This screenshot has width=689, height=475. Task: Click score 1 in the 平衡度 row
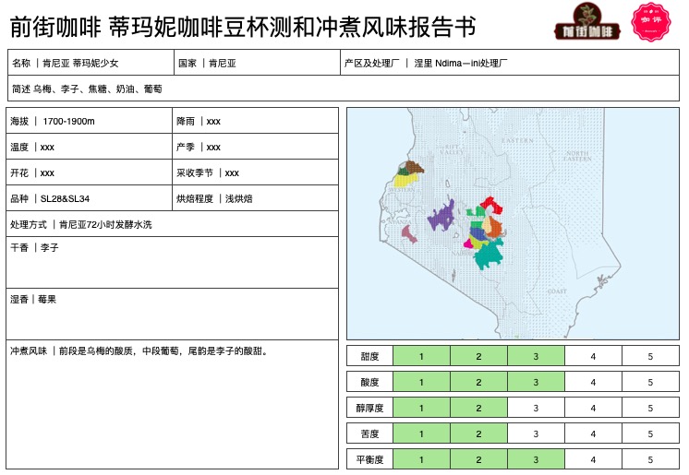point(421,459)
